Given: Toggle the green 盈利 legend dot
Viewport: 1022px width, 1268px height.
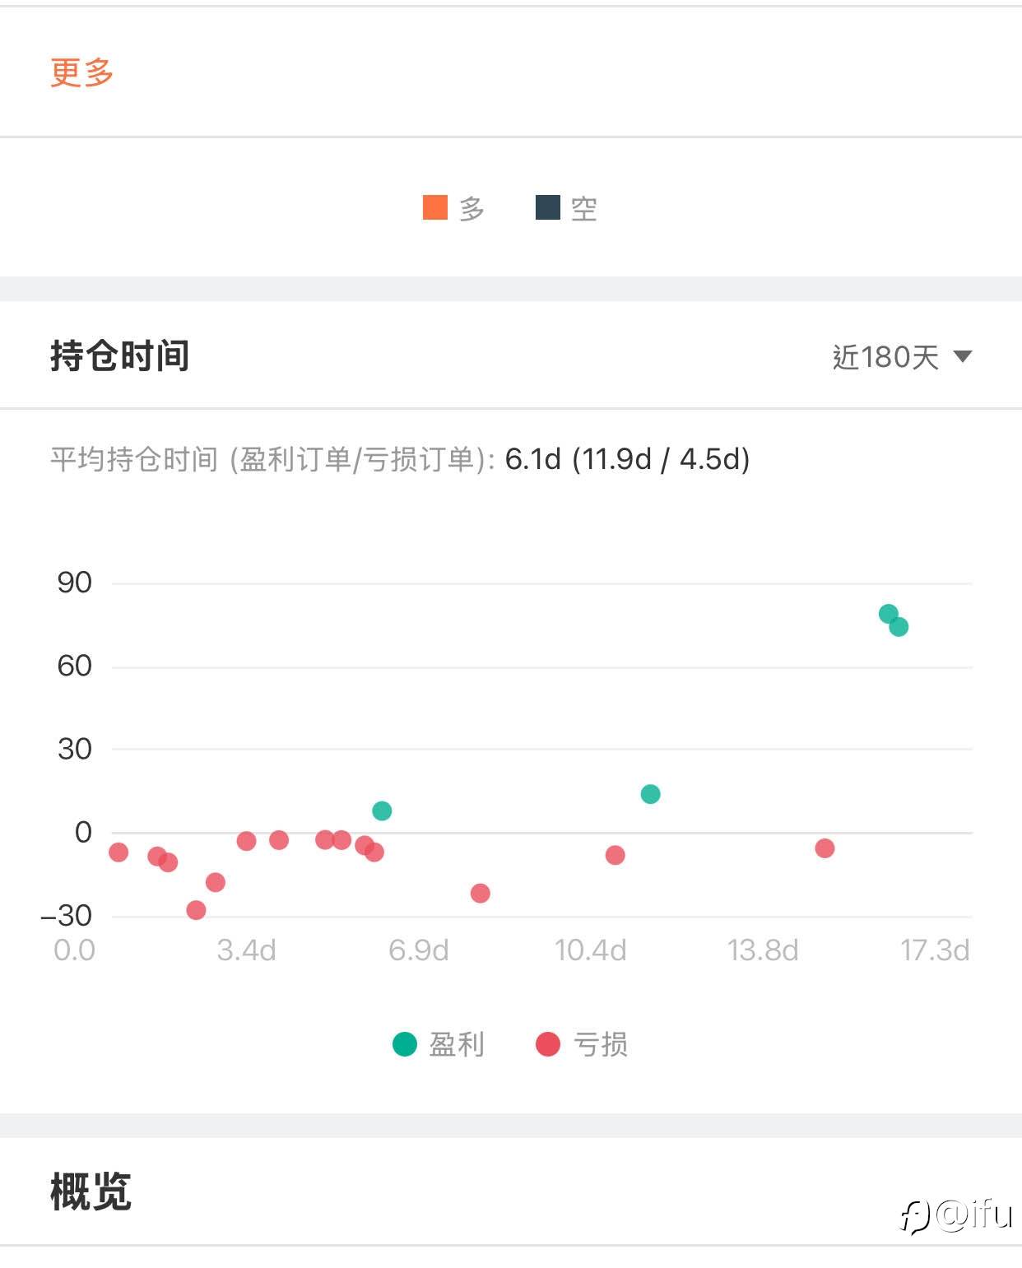Looking at the screenshot, I should [x=405, y=1044].
